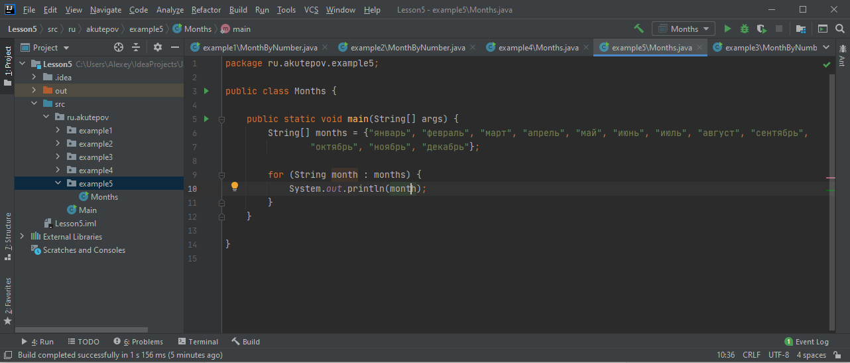The height and width of the screenshot is (363, 850).
Task: Click the grey Stop button
Action: coord(779,29)
